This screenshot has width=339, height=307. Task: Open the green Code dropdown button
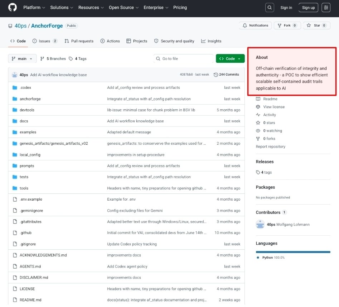pos(230,59)
